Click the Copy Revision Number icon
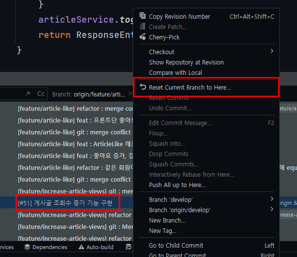The image size is (297, 257). coord(143,16)
